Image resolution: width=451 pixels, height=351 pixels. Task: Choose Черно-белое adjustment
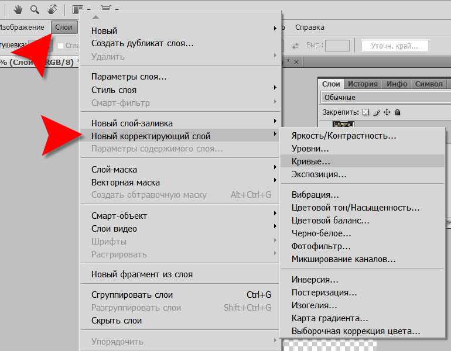pos(363,233)
